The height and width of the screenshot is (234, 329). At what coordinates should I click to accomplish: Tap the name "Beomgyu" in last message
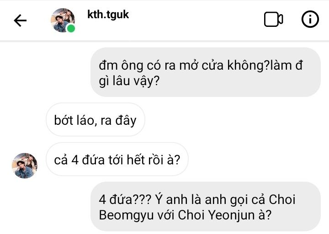126,215
